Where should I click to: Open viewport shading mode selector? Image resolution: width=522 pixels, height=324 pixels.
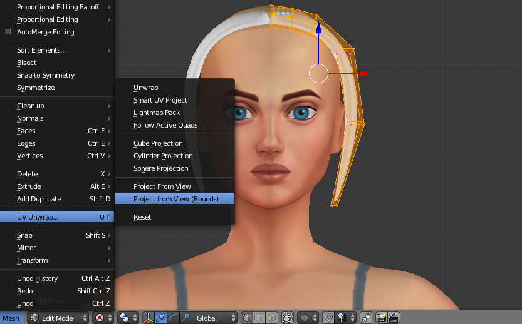pos(103,318)
